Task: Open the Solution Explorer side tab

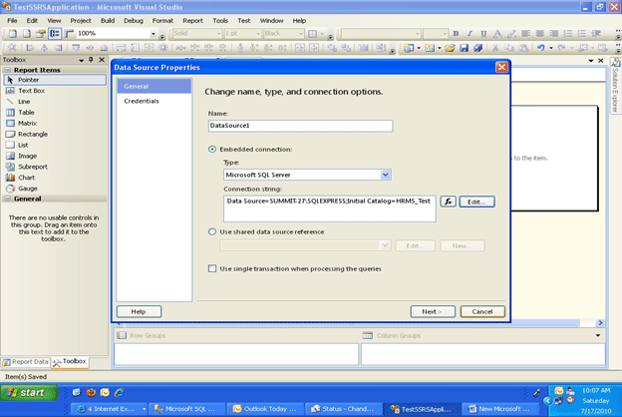Action: tap(615, 86)
